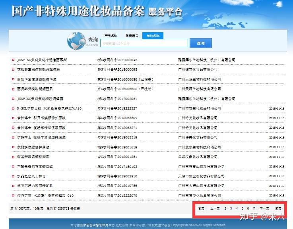Focus the search keyword input field
293x229 pixels.
(x=144, y=43)
